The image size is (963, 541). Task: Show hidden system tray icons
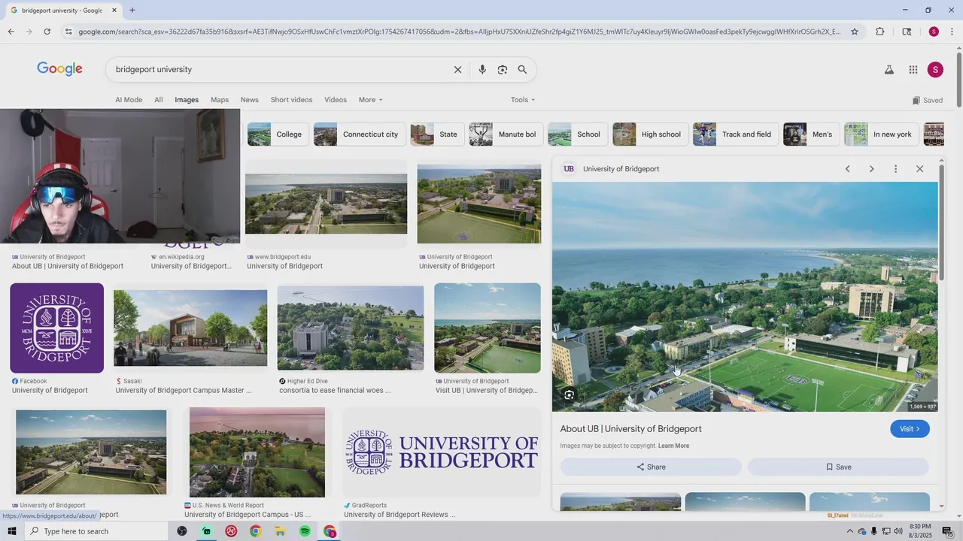[850, 531]
